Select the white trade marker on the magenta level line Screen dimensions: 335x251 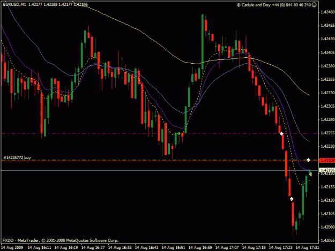click(281, 133)
